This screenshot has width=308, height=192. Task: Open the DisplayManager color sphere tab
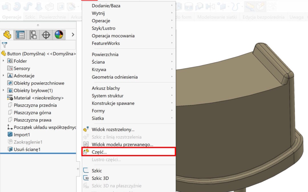point(59,35)
